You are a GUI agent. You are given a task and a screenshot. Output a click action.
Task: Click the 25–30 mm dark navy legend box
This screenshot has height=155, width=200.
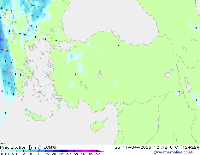click(x=63, y=151)
